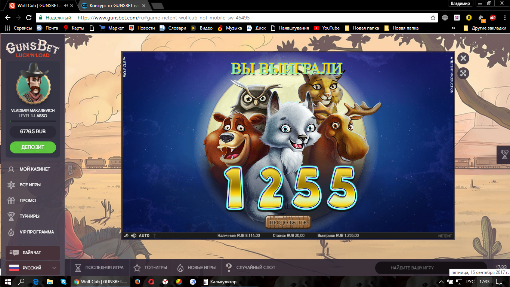510x287 pixels.
Task: Open the SE extension icon
Action: point(457,18)
